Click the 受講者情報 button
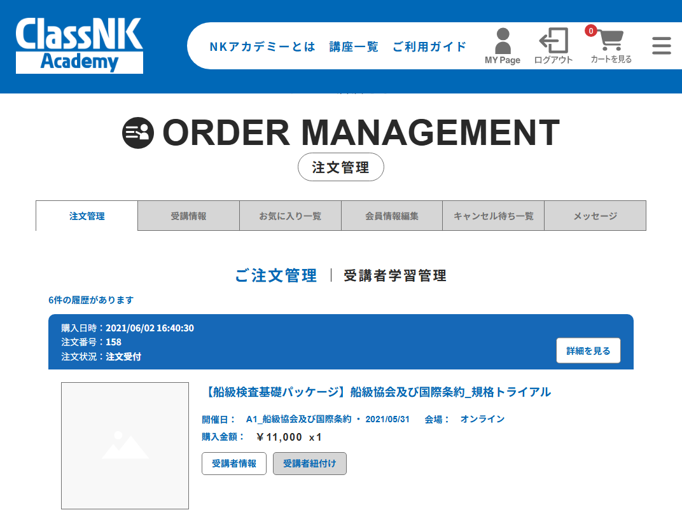 [234, 464]
